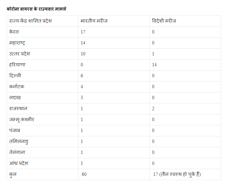
Task: Click the जम्मू-कश्मीर state cell
Action: click(x=42, y=120)
